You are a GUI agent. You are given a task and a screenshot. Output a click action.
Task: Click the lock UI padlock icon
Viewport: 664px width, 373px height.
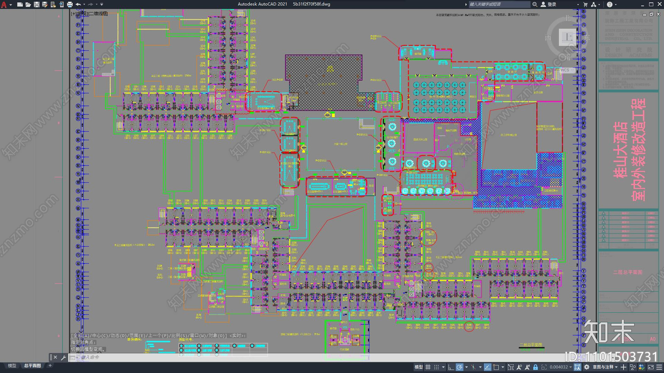tap(535, 367)
